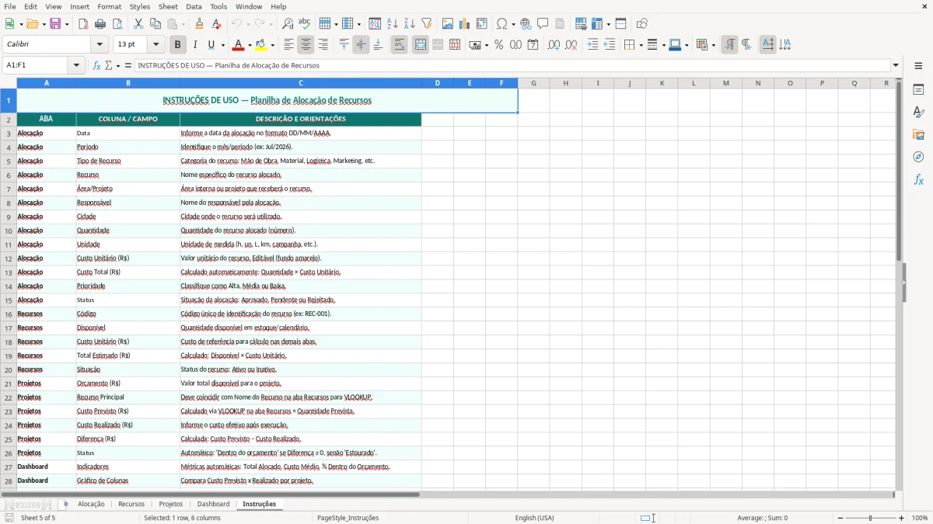933x524 pixels.
Task: Adjust the status bar zoom slider
Action: pos(871,518)
